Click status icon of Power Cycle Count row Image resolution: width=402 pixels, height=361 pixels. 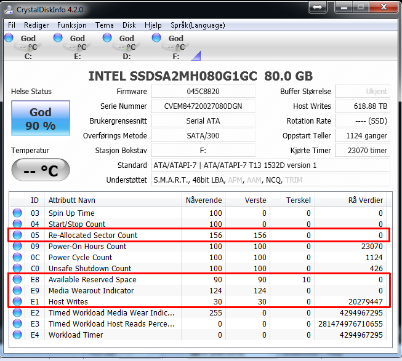(x=17, y=257)
